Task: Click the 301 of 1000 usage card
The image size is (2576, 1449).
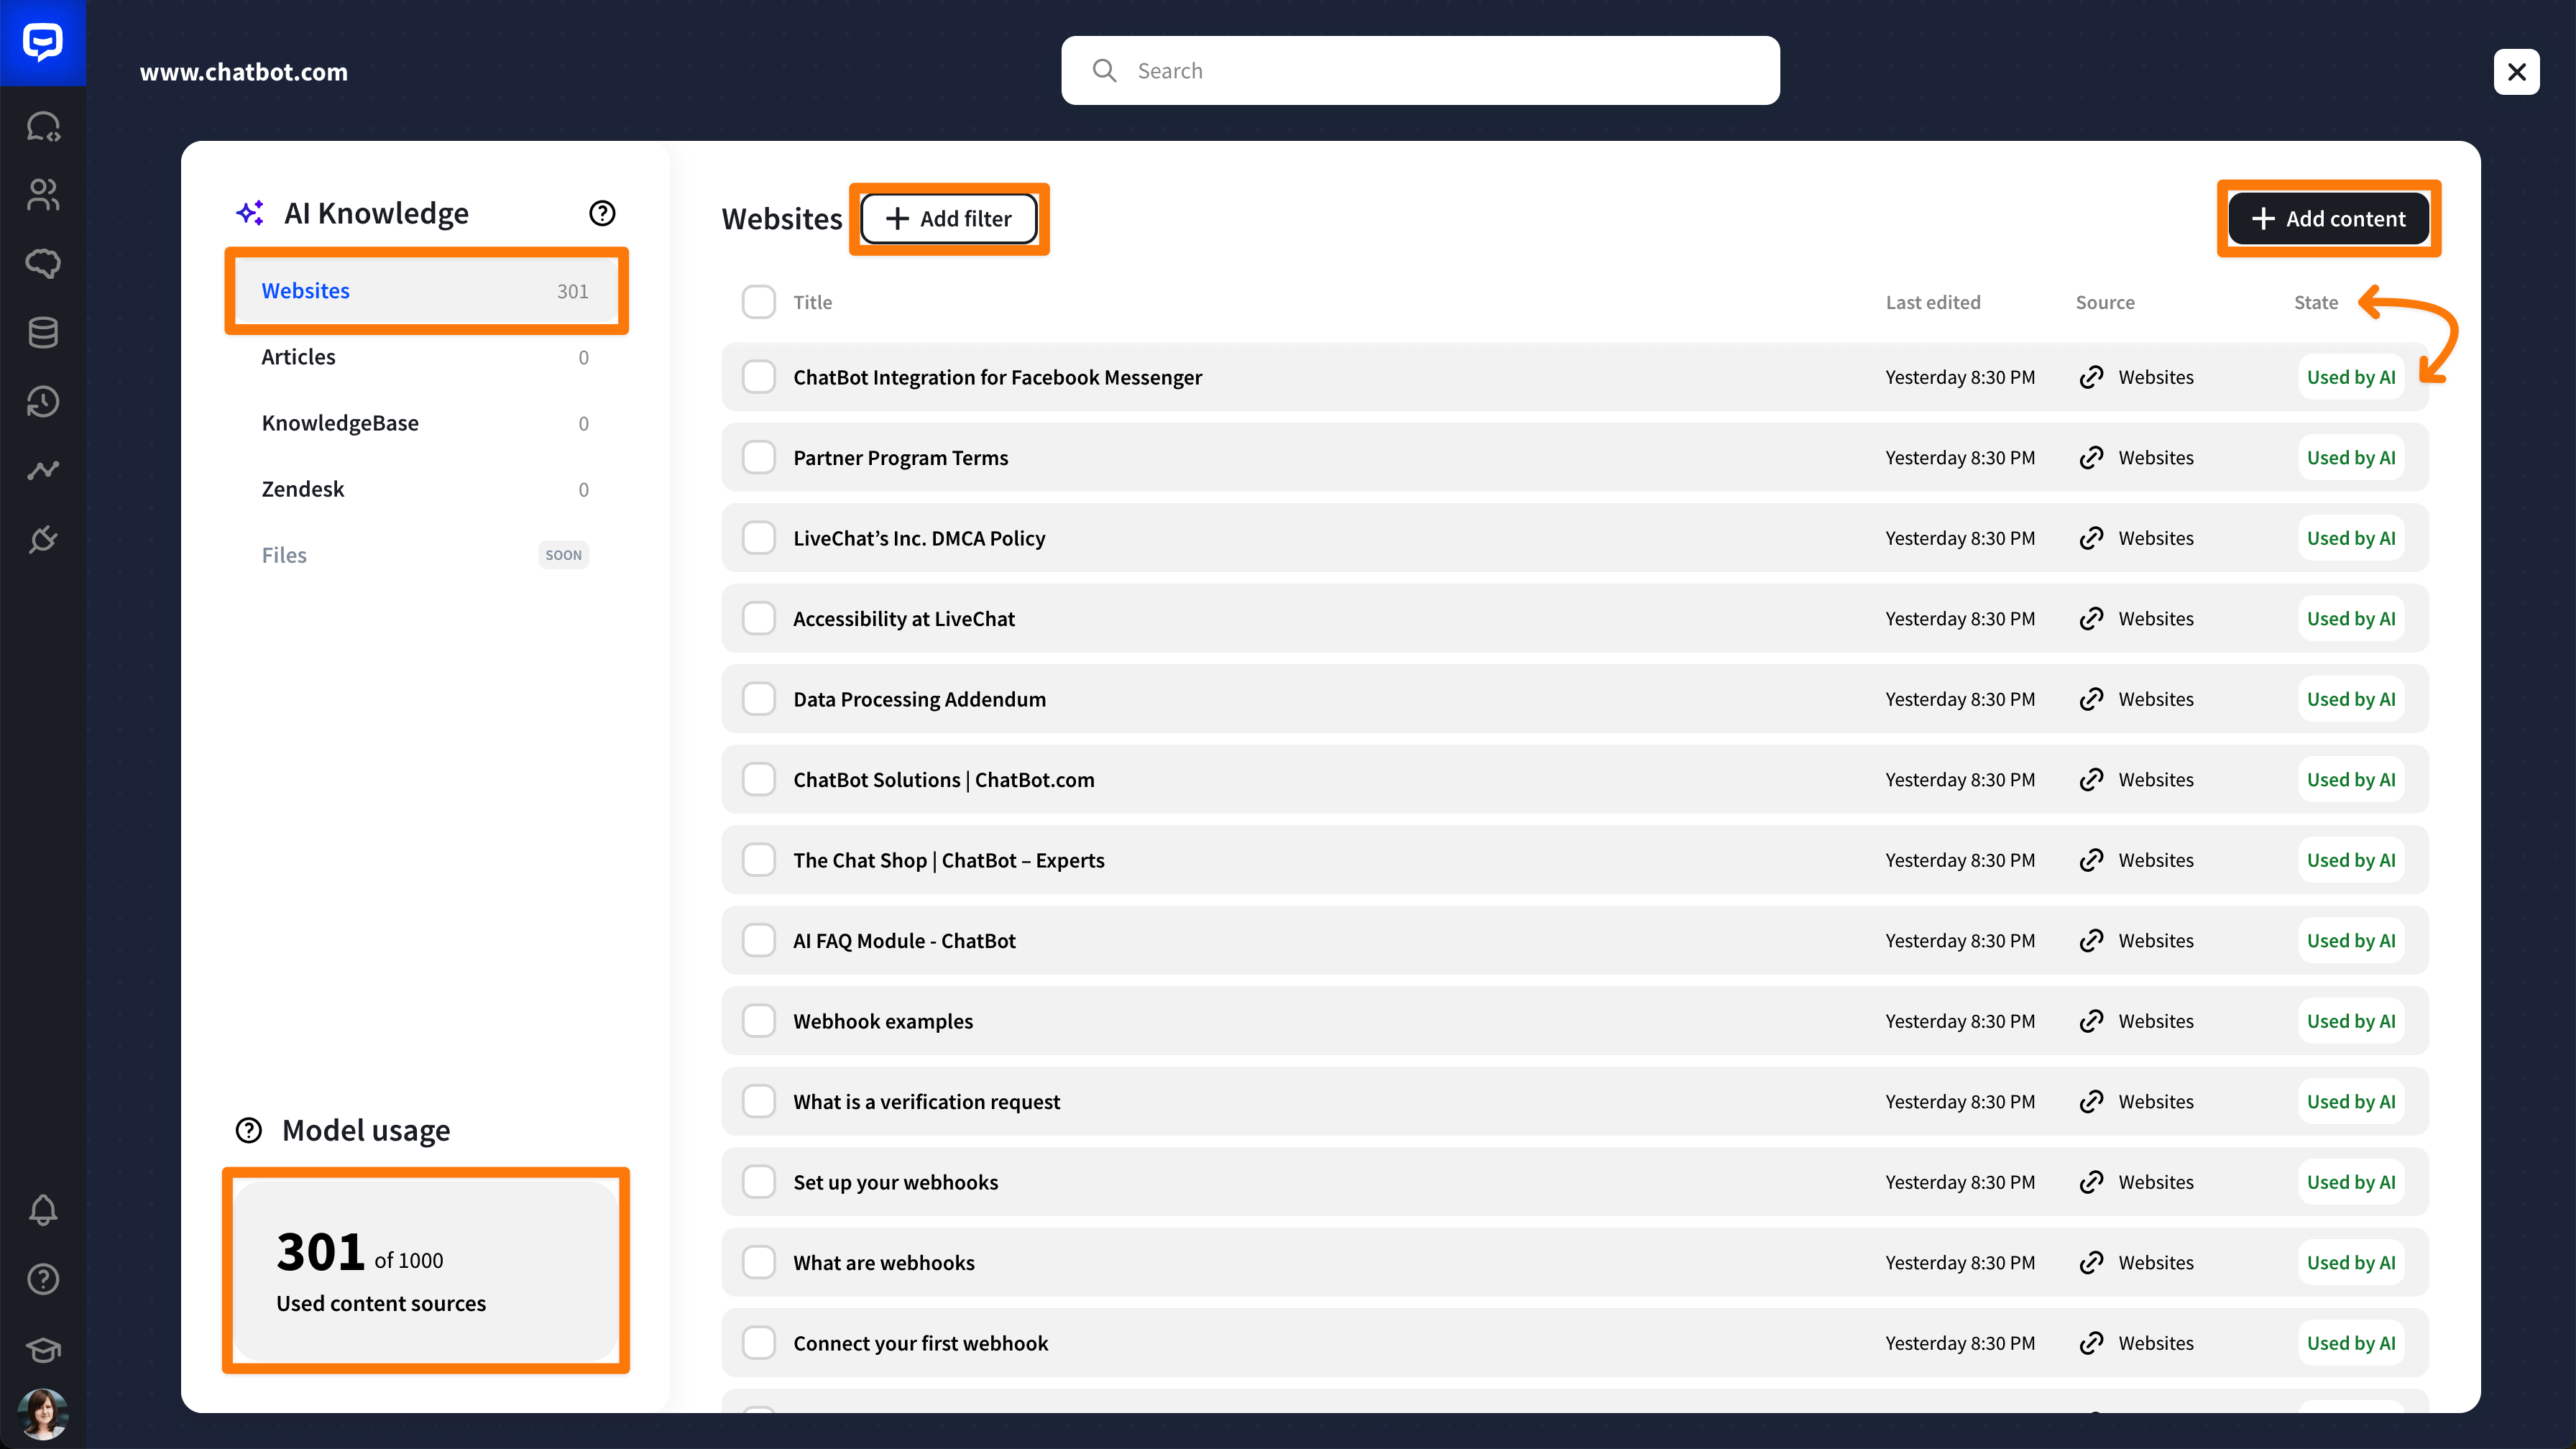Action: click(426, 1271)
